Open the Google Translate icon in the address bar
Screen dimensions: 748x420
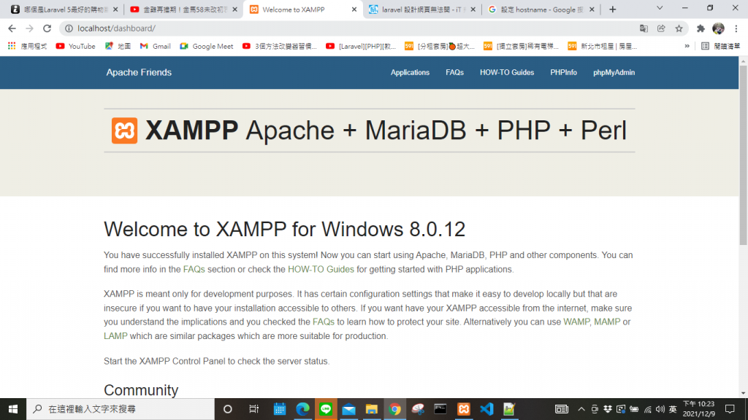point(644,28)
